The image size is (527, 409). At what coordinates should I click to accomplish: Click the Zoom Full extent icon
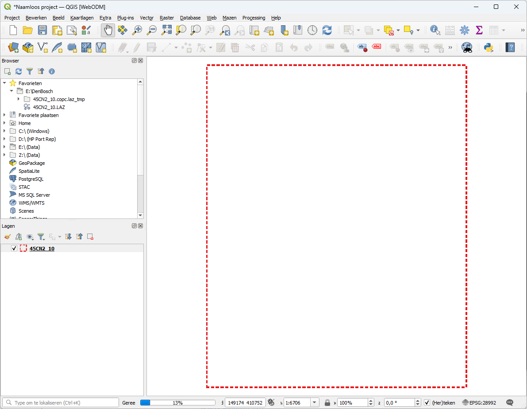tap(166, 30)
